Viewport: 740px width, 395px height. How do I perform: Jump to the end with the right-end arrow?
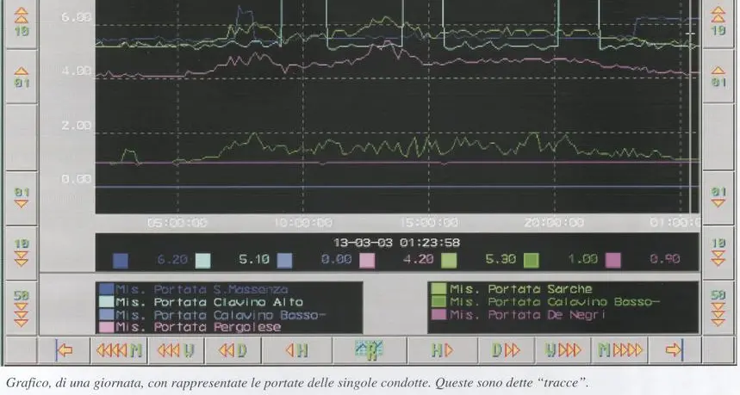[x=674, y=349]
